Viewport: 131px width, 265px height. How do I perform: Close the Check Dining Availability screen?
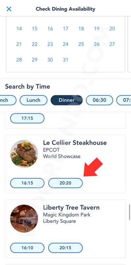tap(9, 9)
